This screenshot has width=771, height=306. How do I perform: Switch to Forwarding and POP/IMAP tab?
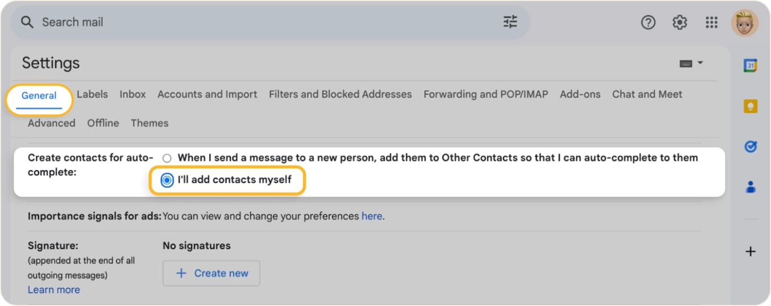click(x=486, y=94)
